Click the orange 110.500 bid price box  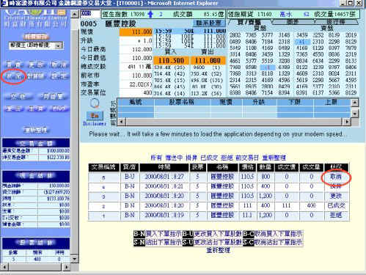(171, 60)
